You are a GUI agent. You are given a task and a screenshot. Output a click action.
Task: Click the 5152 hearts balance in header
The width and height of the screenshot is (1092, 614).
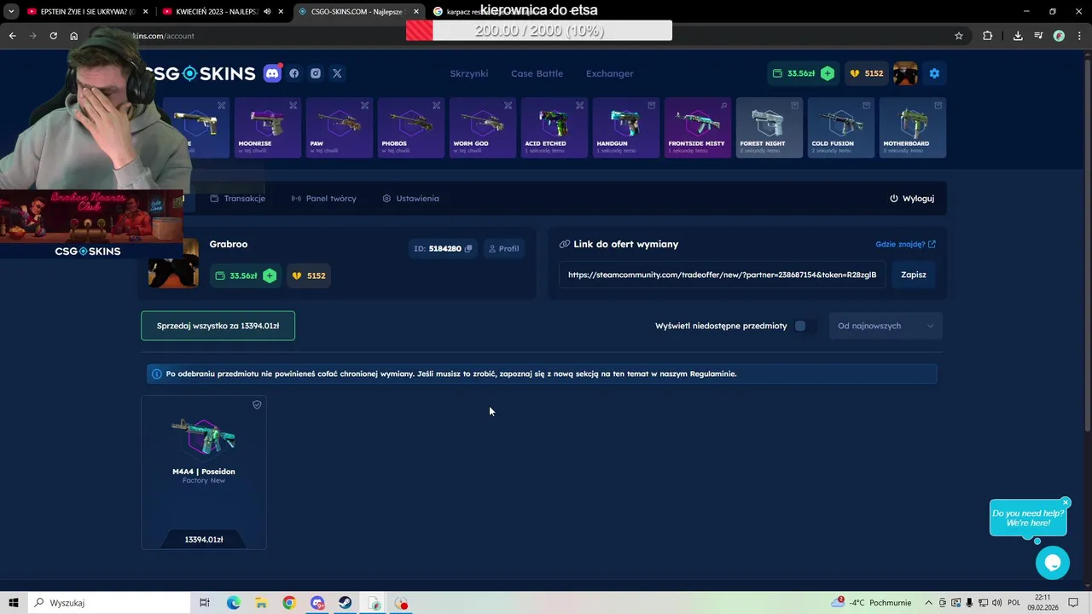click(867, 73)
